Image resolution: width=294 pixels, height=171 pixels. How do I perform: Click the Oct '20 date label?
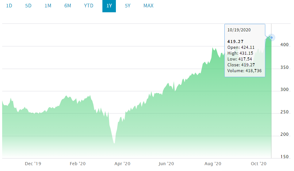(259, 164)
